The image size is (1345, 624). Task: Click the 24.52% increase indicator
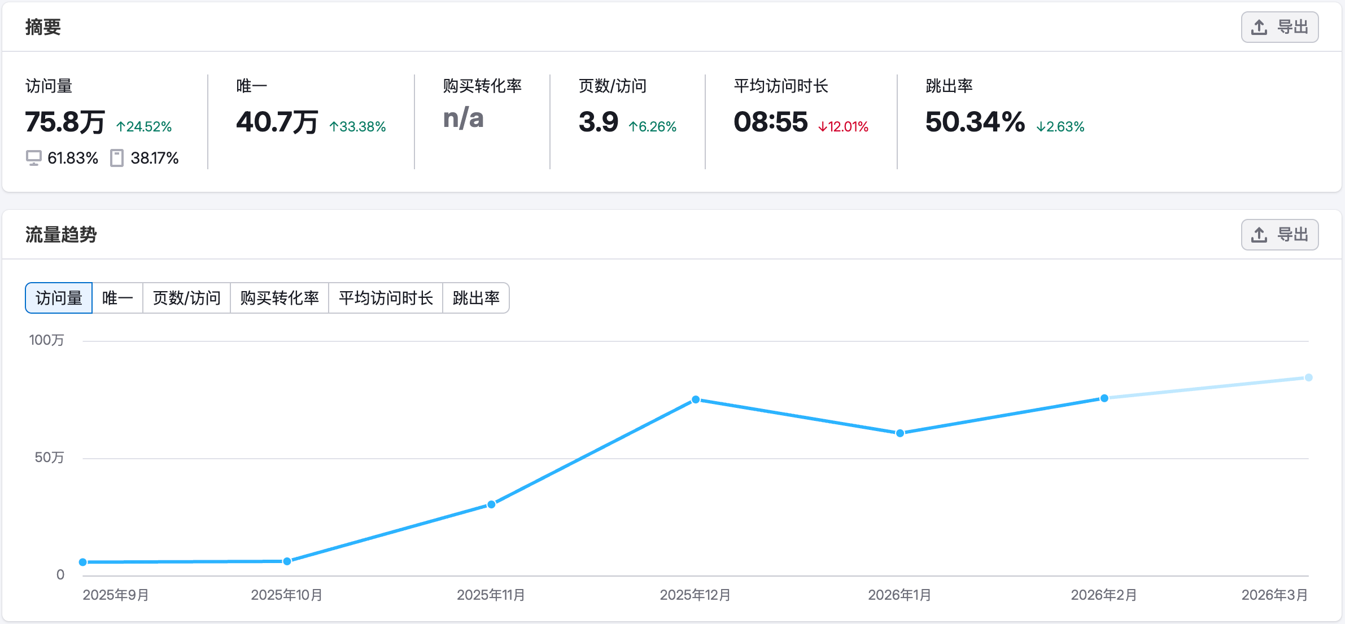pos(144,126)
